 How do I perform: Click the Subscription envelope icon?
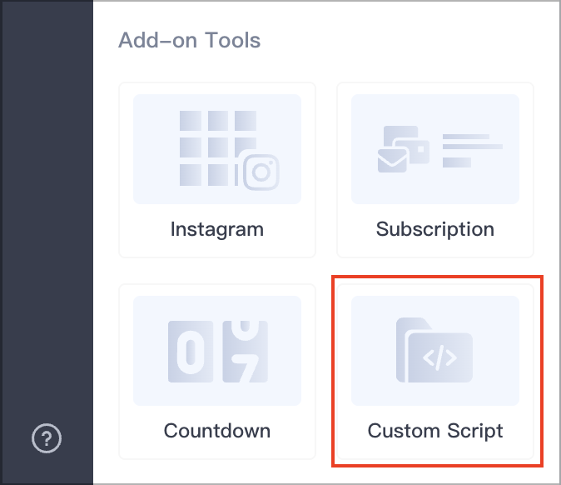point(392,161)
